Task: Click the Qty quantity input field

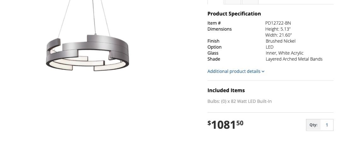Action: click(x=327, y=125)
